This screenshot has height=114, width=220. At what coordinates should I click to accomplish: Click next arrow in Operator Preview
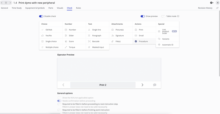coord(142,85)
